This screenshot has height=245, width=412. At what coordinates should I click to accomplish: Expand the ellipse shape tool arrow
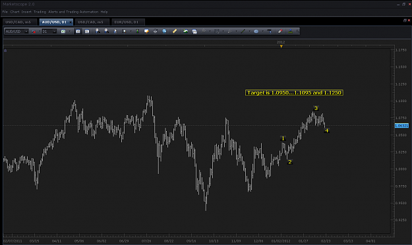coord(263,31)
